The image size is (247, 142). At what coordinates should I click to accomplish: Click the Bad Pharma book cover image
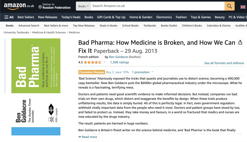pyautogui.click(x=36, y=87)
